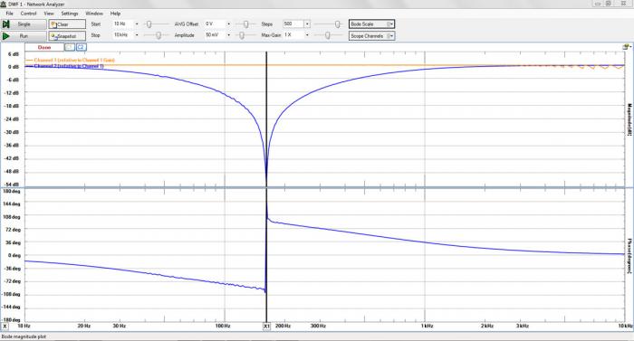
Task: Expand the Start frequency dropdown arrow
Action: click(137, 24)
